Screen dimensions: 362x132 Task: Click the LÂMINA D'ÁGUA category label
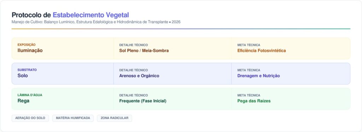30,95
